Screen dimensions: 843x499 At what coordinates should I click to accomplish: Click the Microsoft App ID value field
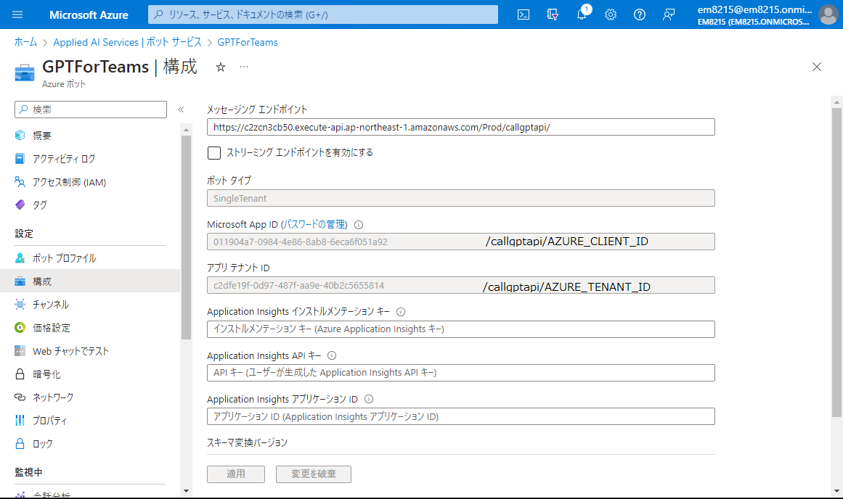pos(461,242)
